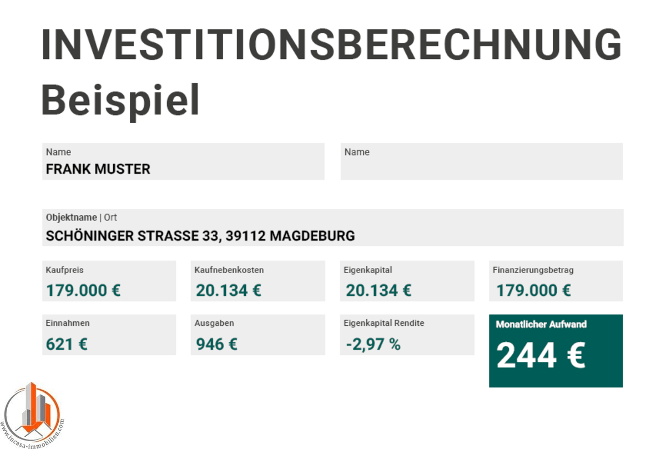This screenshot has width=666, height=449.
Task: Select the Eigenkapital amount field
Action: [407, 281]
